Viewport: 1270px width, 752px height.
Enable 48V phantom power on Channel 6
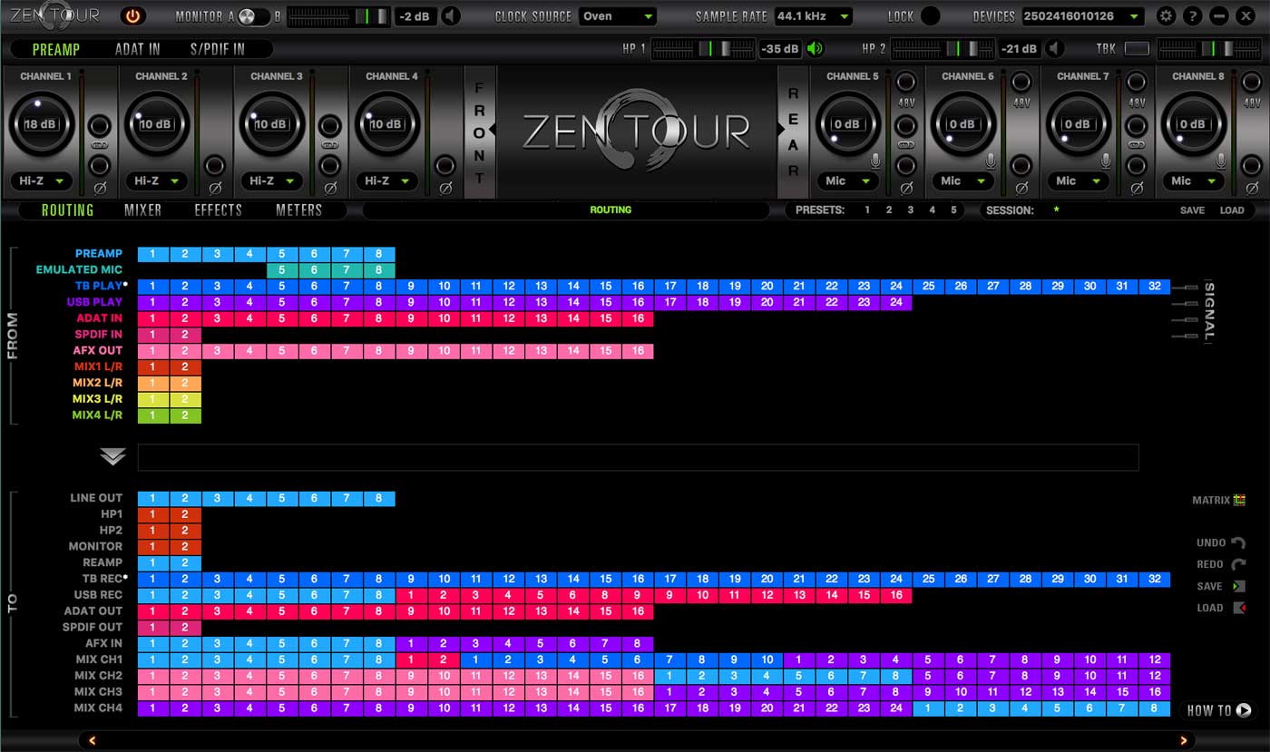(x=1021, y=83)
